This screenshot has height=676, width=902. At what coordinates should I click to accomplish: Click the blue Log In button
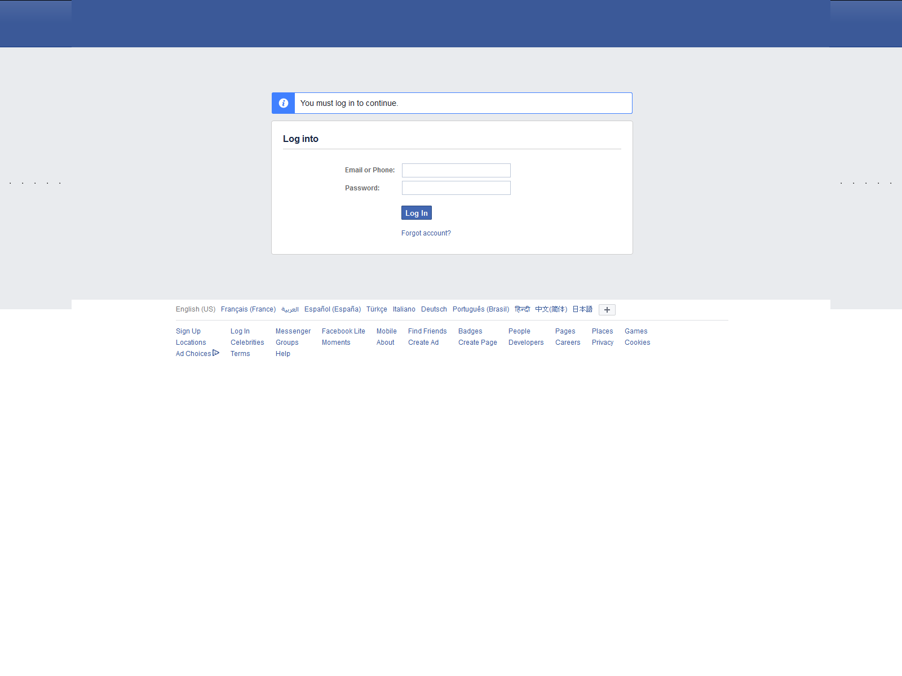[417, 213]
